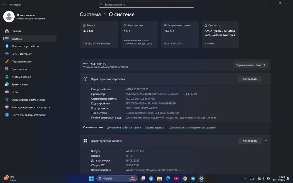293x183 pixels.
Task: Click 16,0 GB (15,4 GB ishlaydi) value
Action: [x=140, y=99]
